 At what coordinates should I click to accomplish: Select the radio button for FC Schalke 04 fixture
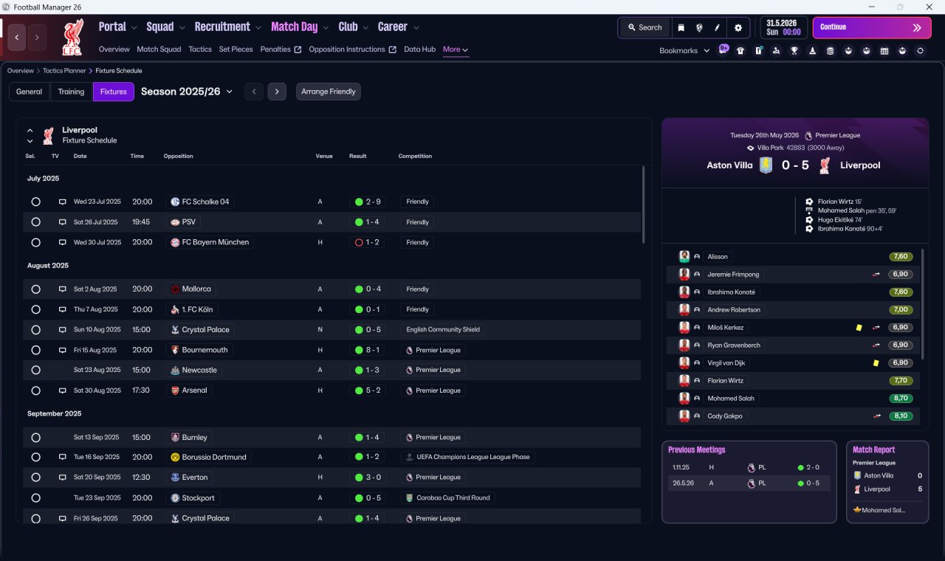[35, 202]
